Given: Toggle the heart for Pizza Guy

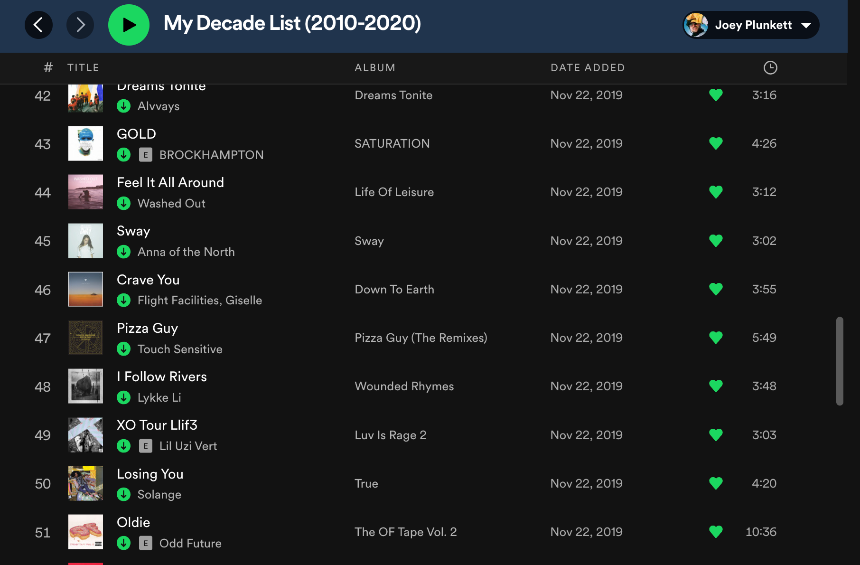Looking at the screenshot, I should click(x=716, y=338).
